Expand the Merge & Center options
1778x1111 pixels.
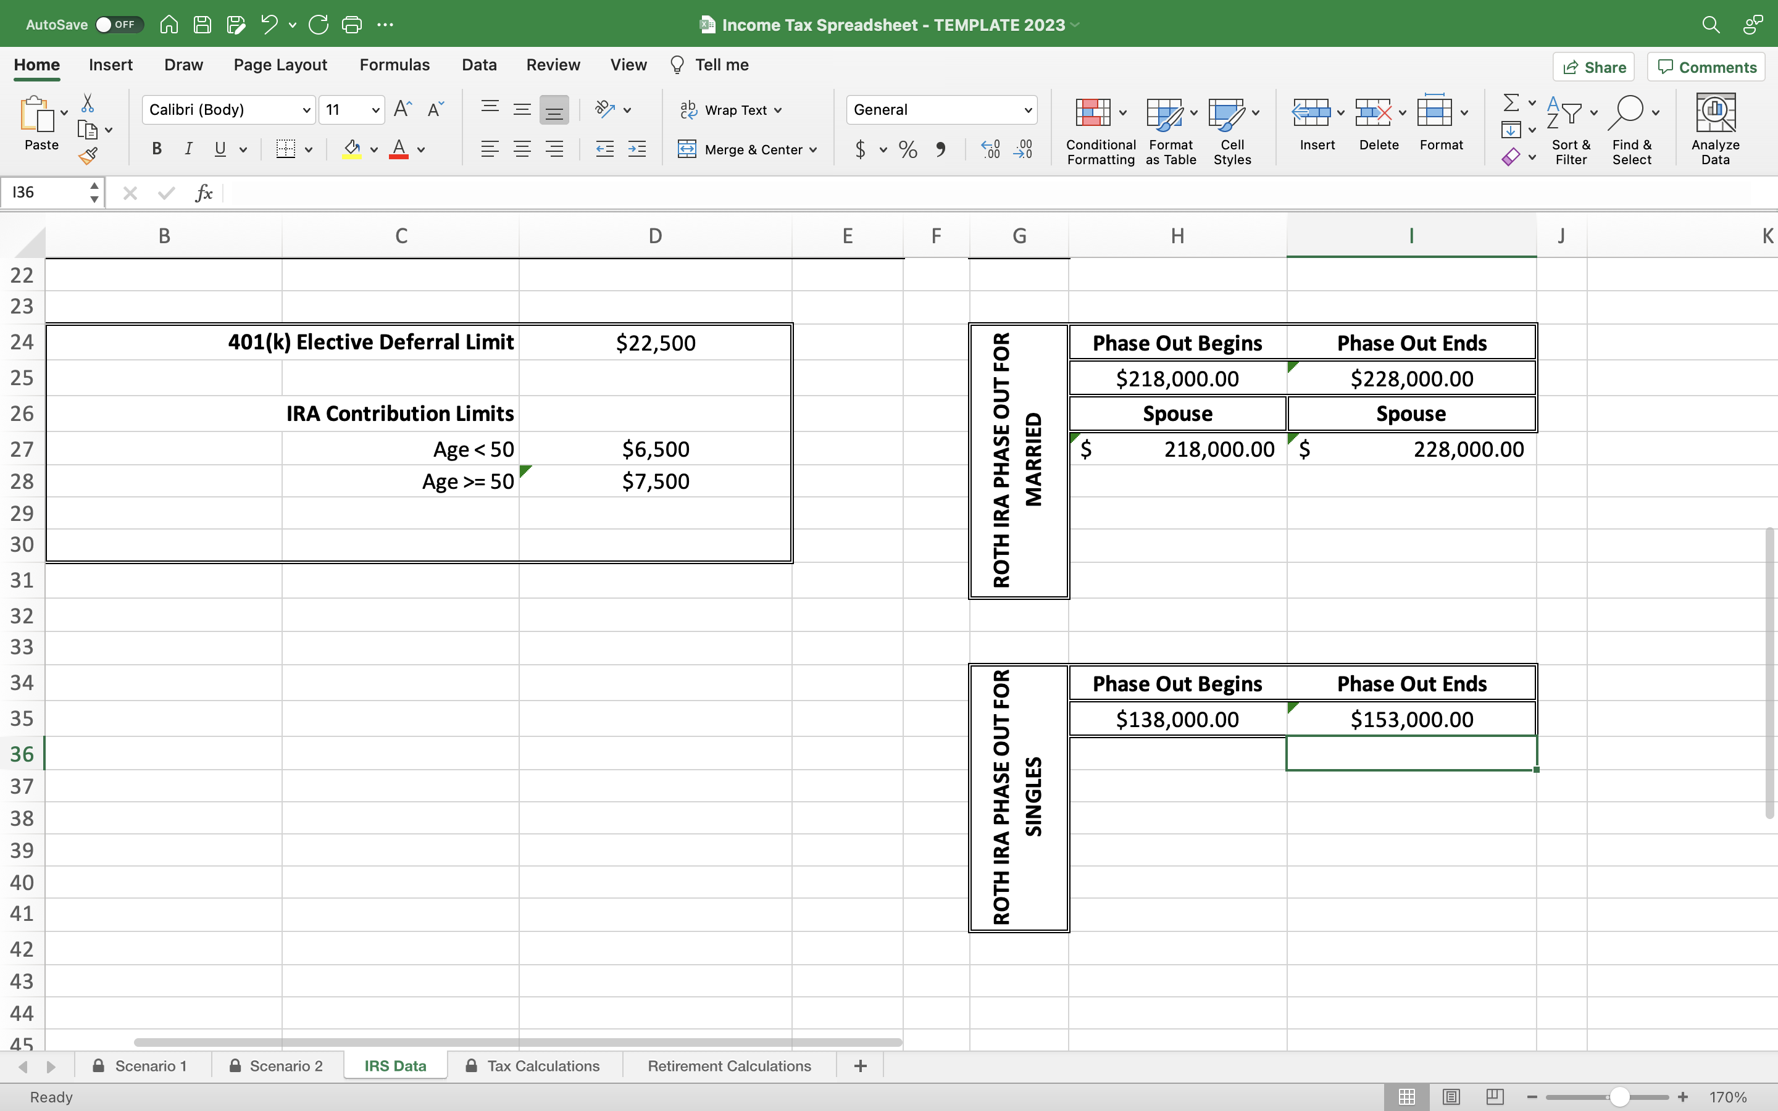813,149
